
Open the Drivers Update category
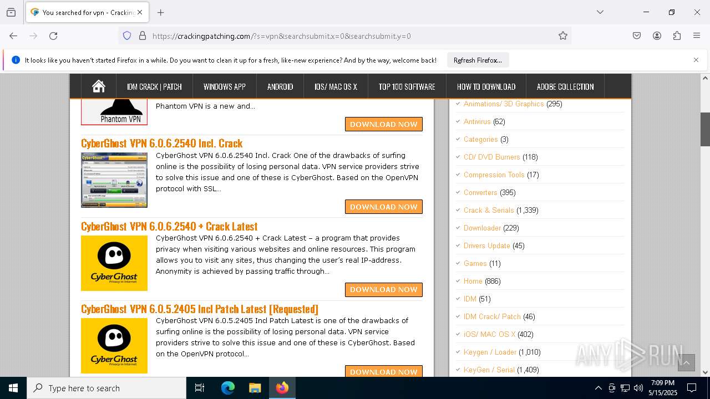(487, 245)
